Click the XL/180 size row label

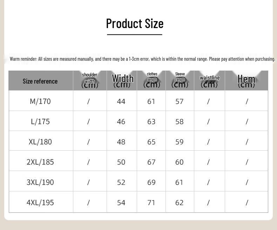click(40, 142)
